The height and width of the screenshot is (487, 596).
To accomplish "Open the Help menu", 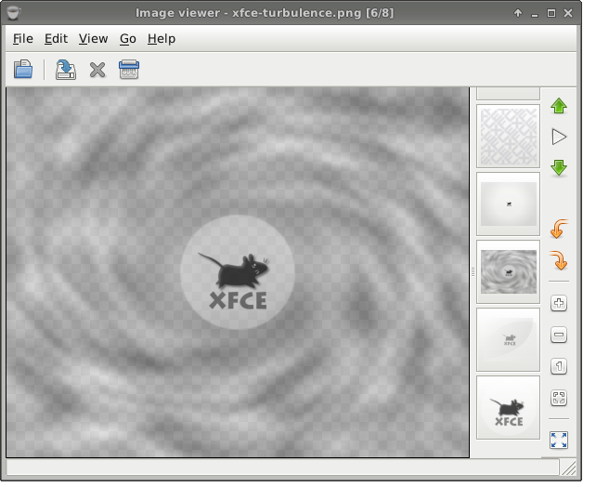I will pyautogui.click(x=162, y=39).
